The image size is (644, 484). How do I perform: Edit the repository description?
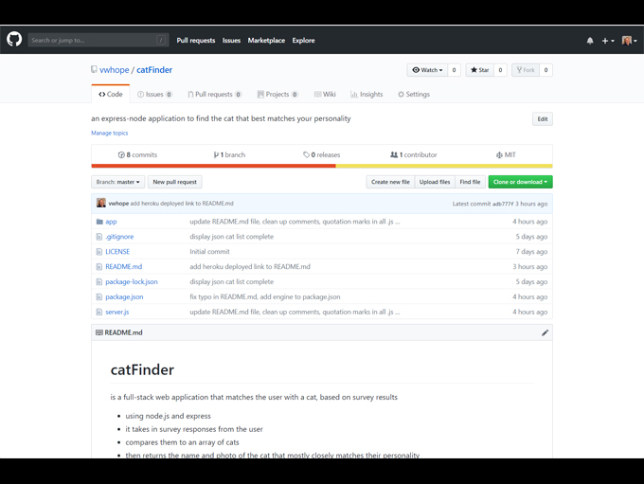tap(542, 119)
